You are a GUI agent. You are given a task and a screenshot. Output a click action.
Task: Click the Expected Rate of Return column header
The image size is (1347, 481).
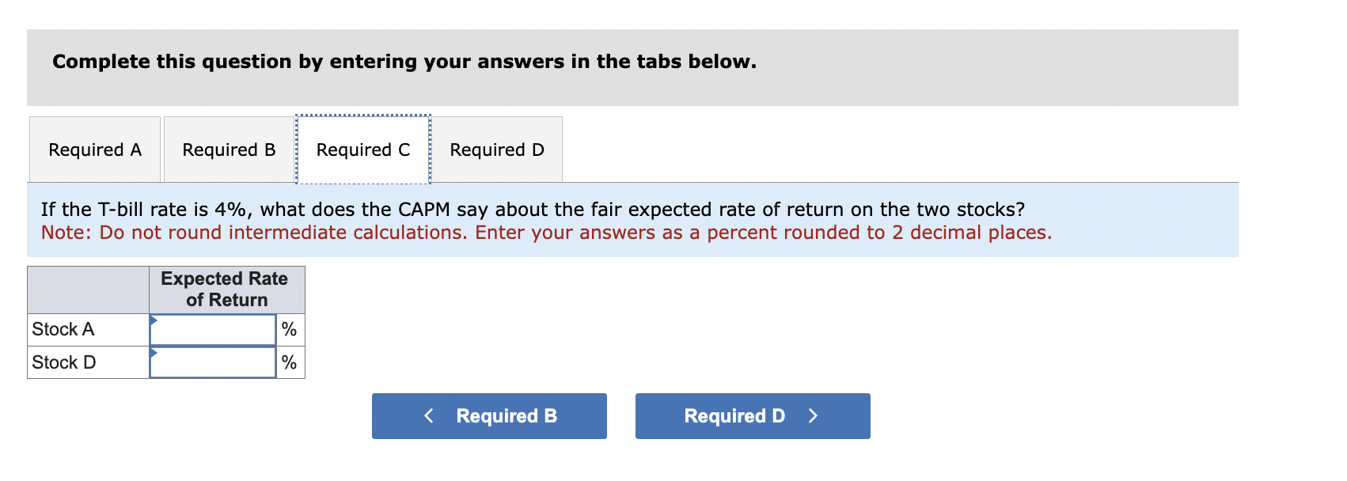coord(225,290)
